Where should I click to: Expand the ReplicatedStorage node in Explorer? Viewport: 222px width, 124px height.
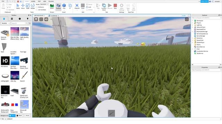193,31
